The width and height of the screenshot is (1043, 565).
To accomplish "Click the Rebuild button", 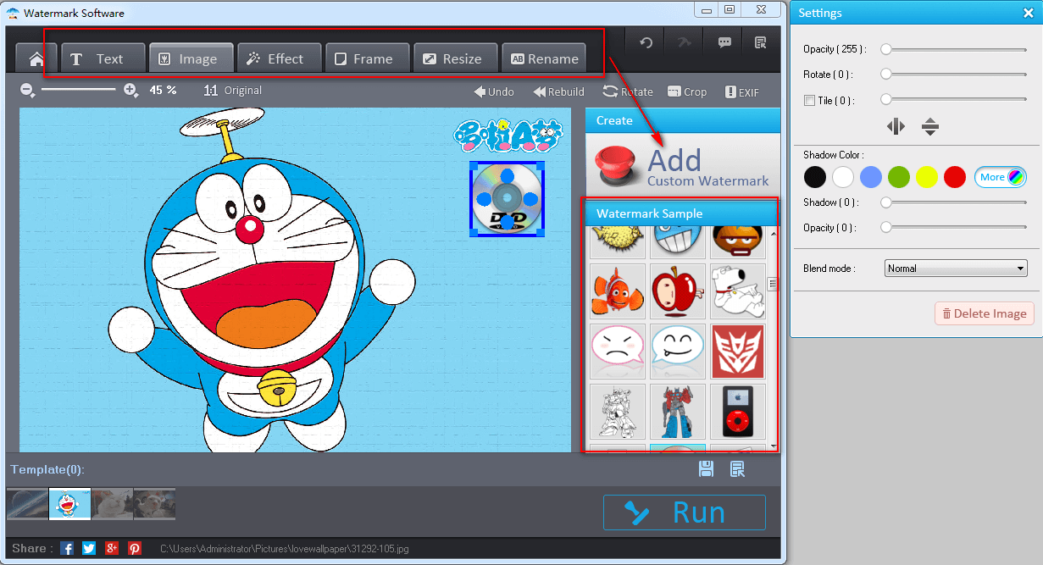I will tap(559, 91).
